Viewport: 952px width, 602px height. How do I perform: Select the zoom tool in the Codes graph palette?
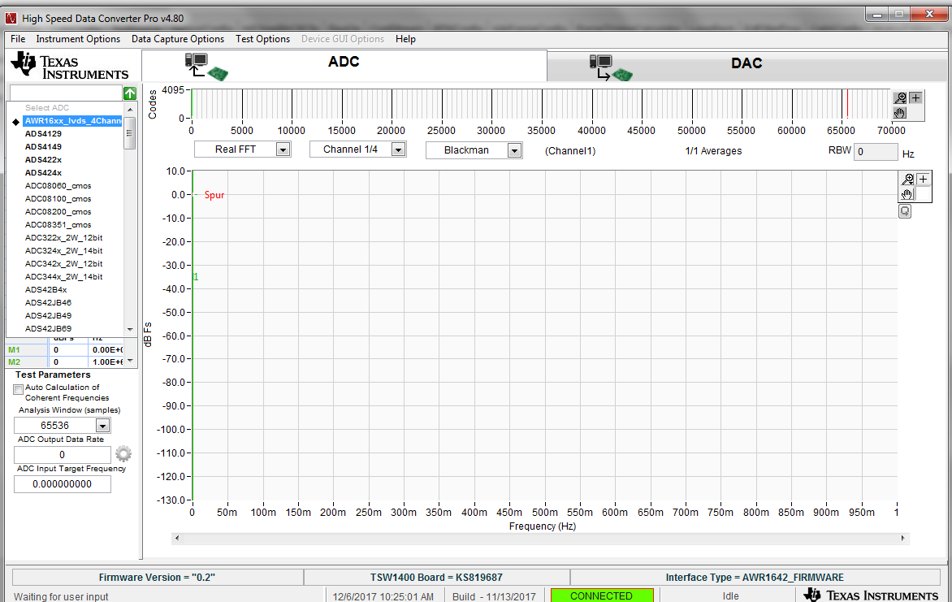coord(900,97)
